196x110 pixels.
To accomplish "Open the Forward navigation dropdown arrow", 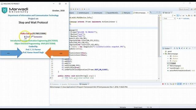I will click(x=89, y=9).
